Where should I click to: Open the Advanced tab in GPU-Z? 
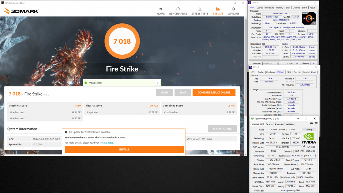(279, 124)
